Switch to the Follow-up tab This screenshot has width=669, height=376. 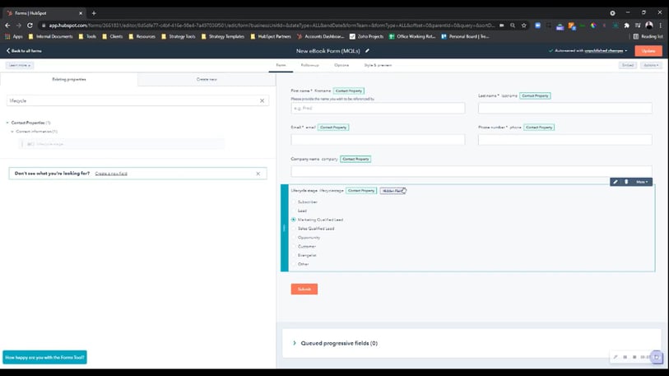tap(309, 65)
